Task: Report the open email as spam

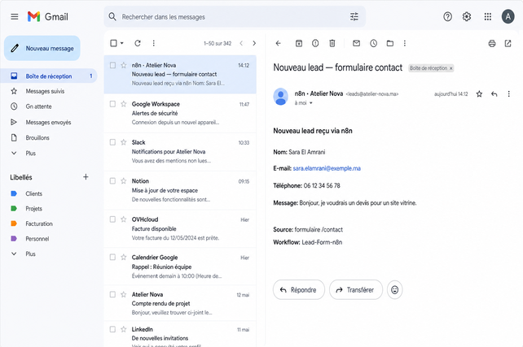Action: [x=315, y=43]
